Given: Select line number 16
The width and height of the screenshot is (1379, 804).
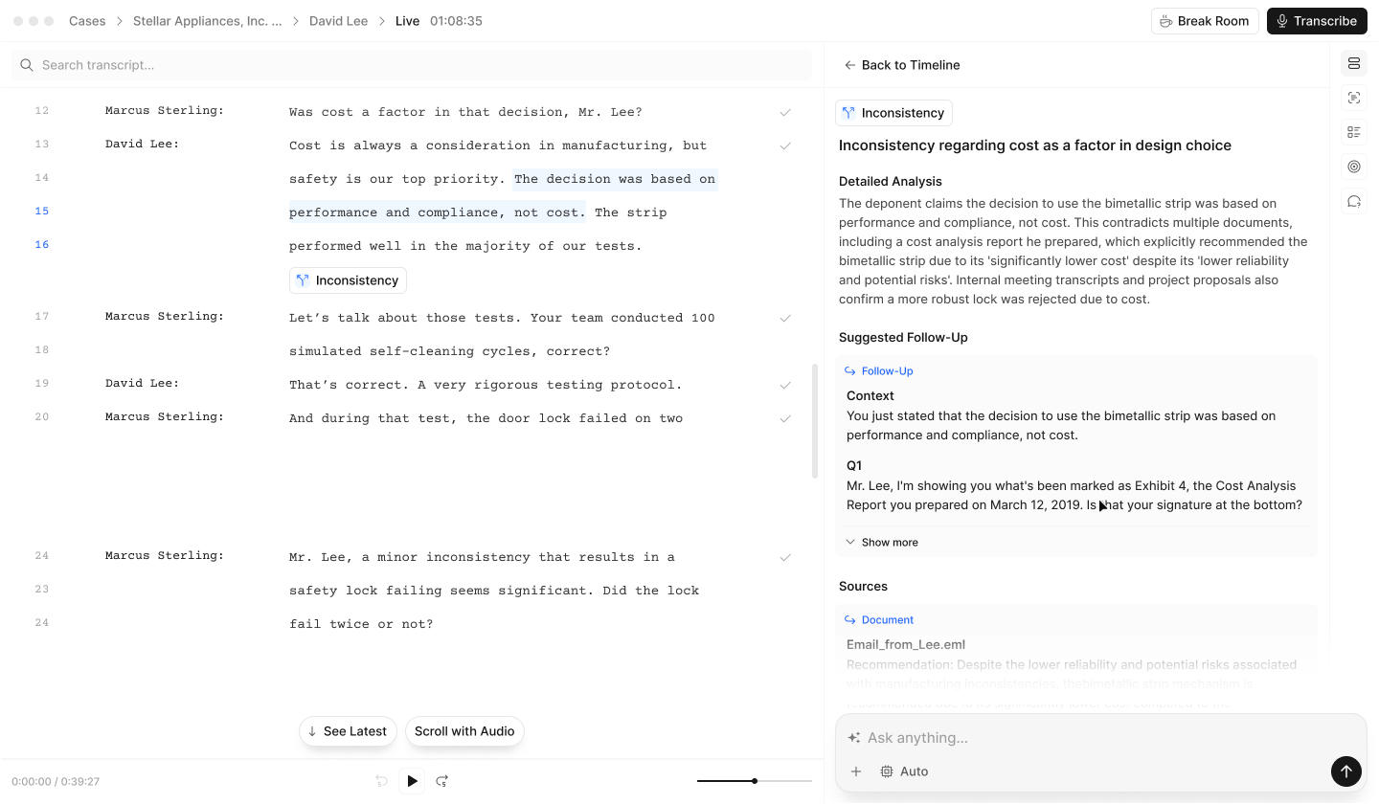Looking at the screenshot, I should click(41, 245).
